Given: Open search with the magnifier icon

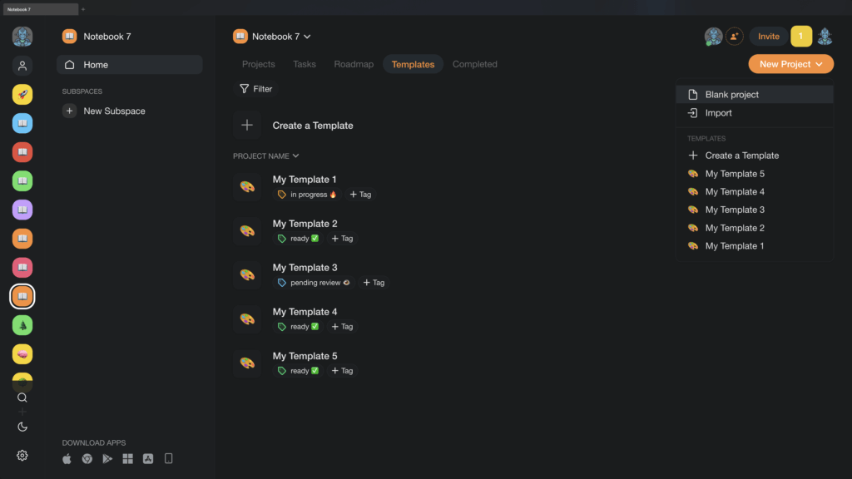Looking at the screenshot, I should tap(22, 398).
